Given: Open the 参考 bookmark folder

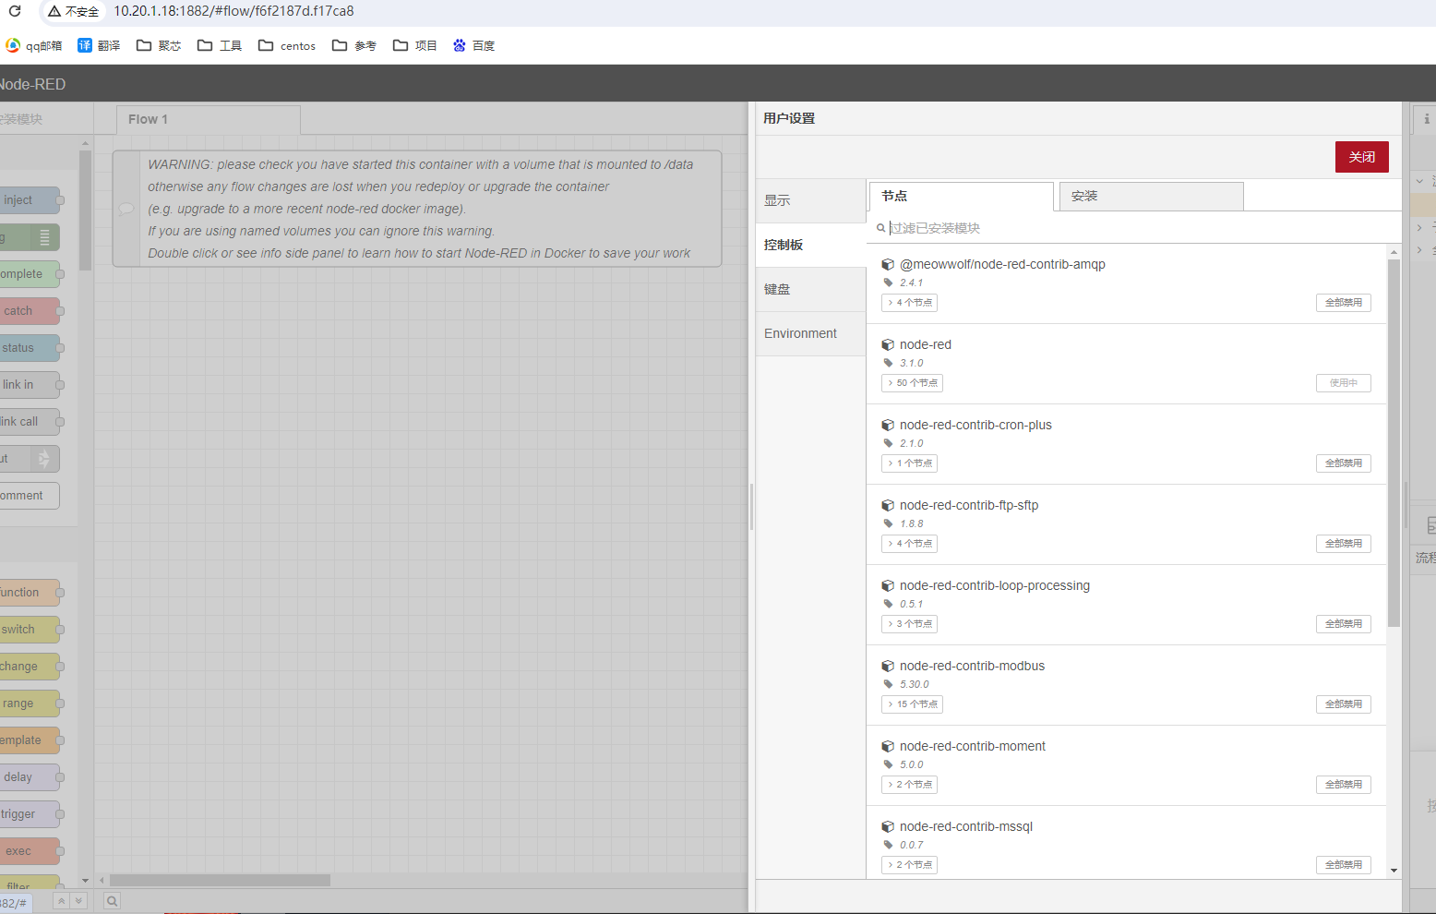Looking at the screenshot, I should click(354, 45).
